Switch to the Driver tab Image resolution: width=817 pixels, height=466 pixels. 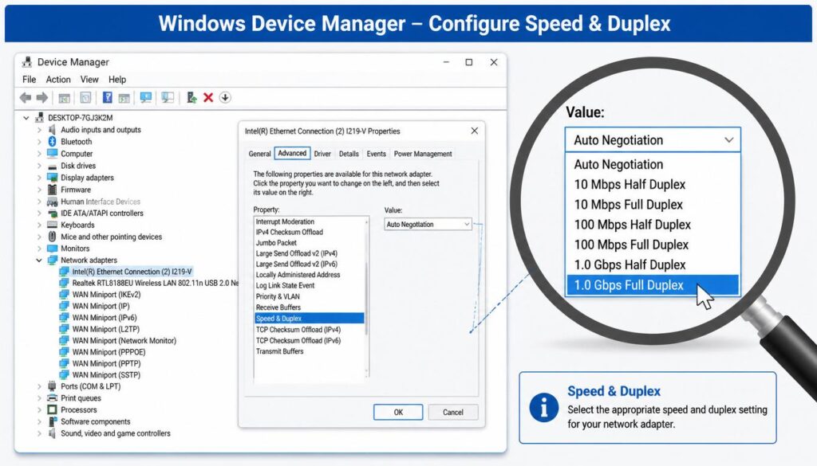(322, 154)
